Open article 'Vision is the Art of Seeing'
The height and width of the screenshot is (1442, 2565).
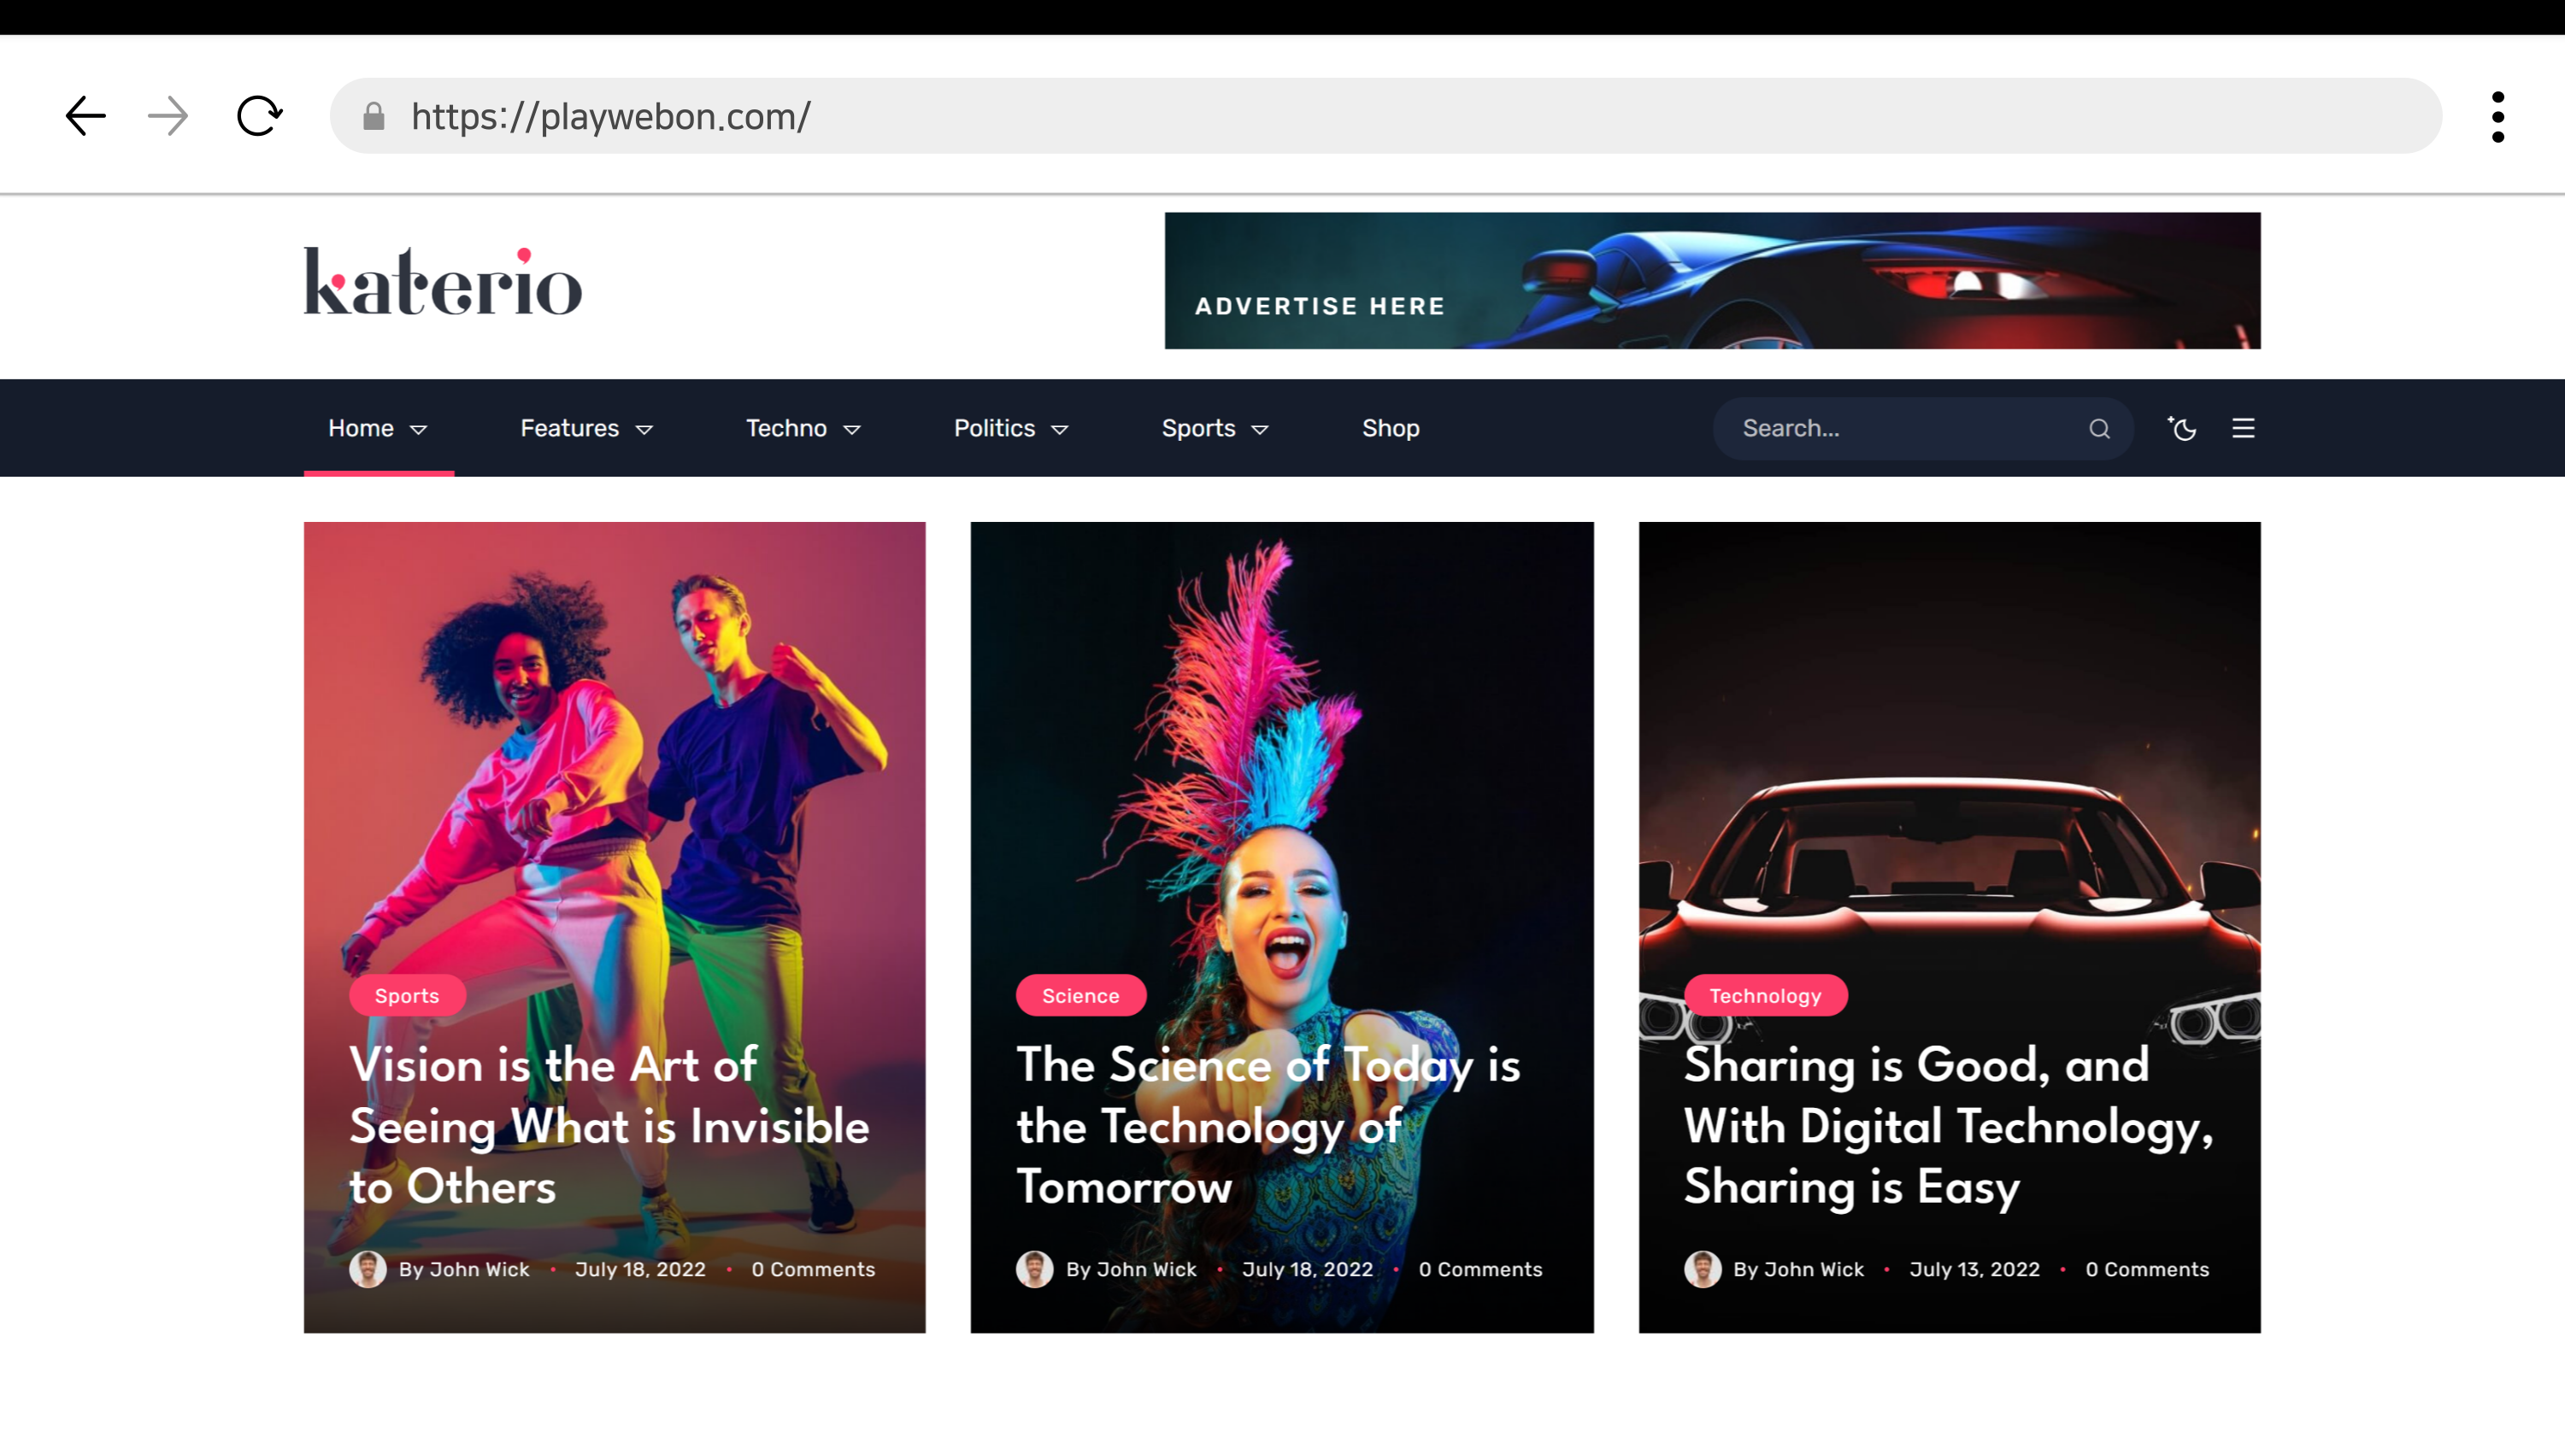tap(609, 1124)
